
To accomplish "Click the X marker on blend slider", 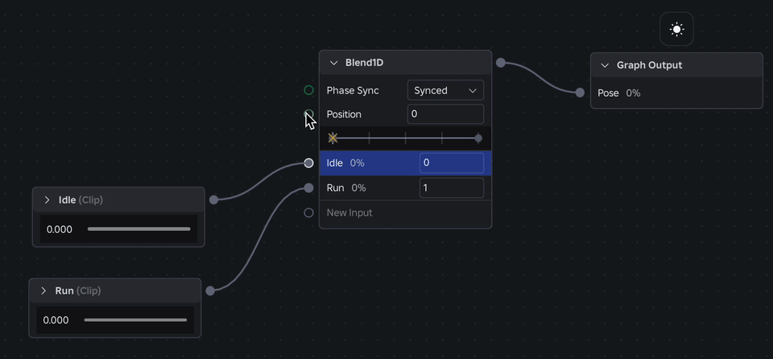I will click(x=333, y=138).
